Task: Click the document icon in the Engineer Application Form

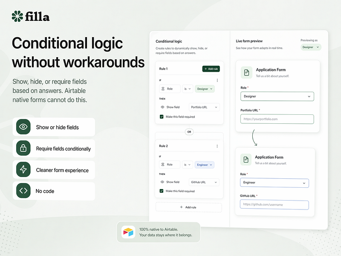Action: click(246, 160)
